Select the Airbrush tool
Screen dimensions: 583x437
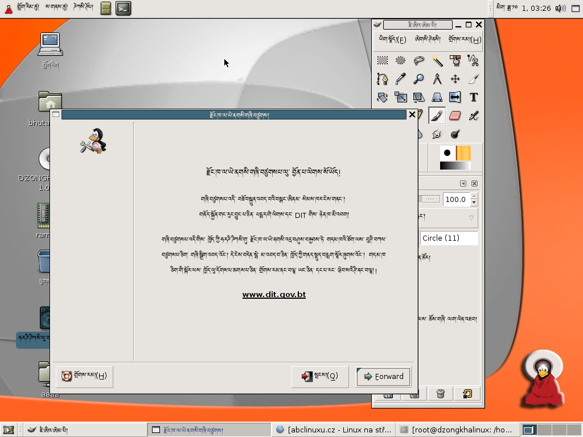pos(473,116)
